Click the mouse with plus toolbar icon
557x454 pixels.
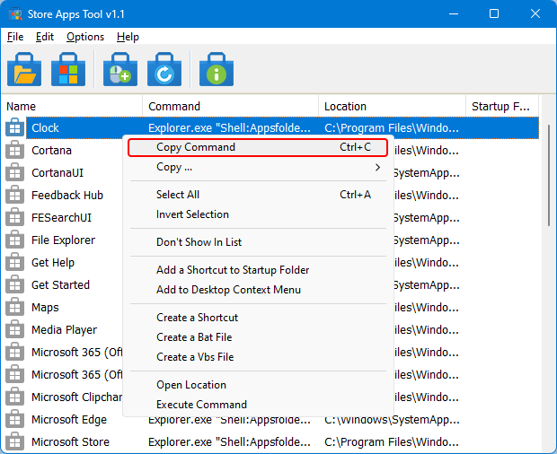point(119,68)
